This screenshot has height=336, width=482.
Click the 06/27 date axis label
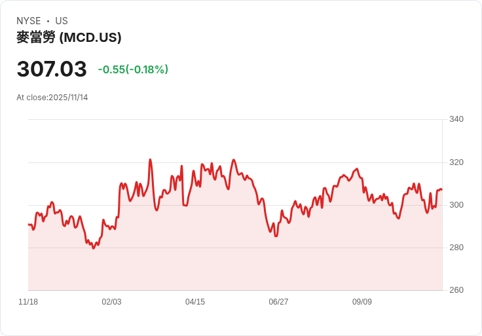pyautogui.click(x=278, y=302)
